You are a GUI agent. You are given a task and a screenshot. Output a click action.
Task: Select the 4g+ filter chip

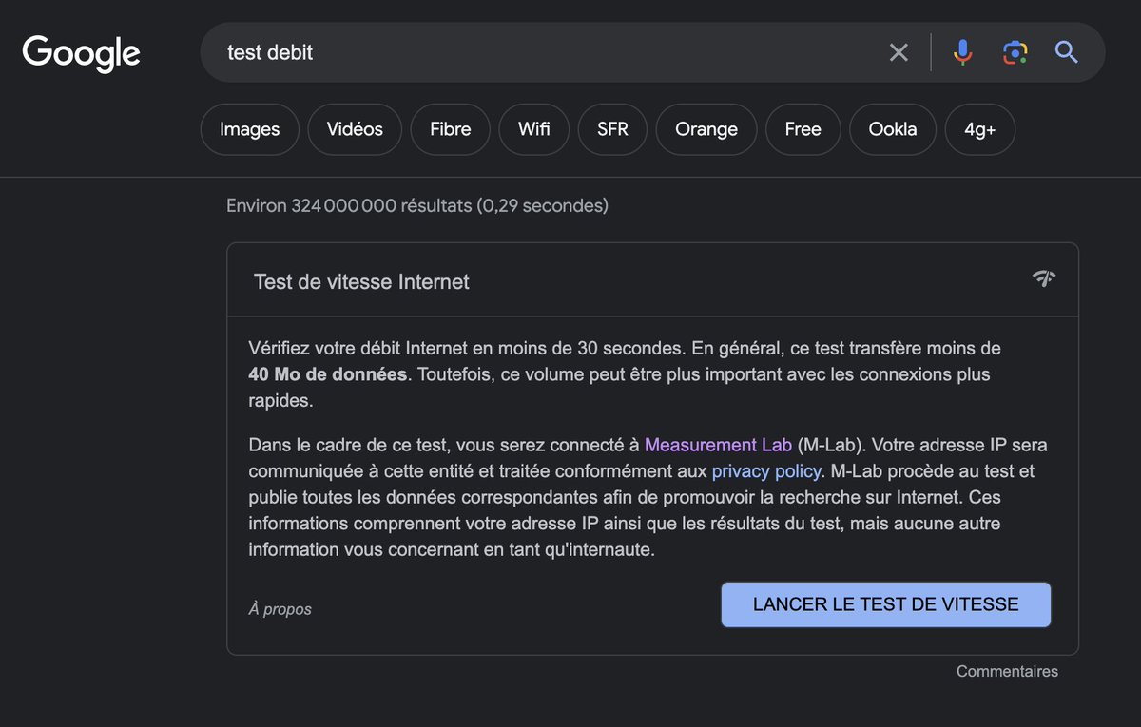pos(980,129)
